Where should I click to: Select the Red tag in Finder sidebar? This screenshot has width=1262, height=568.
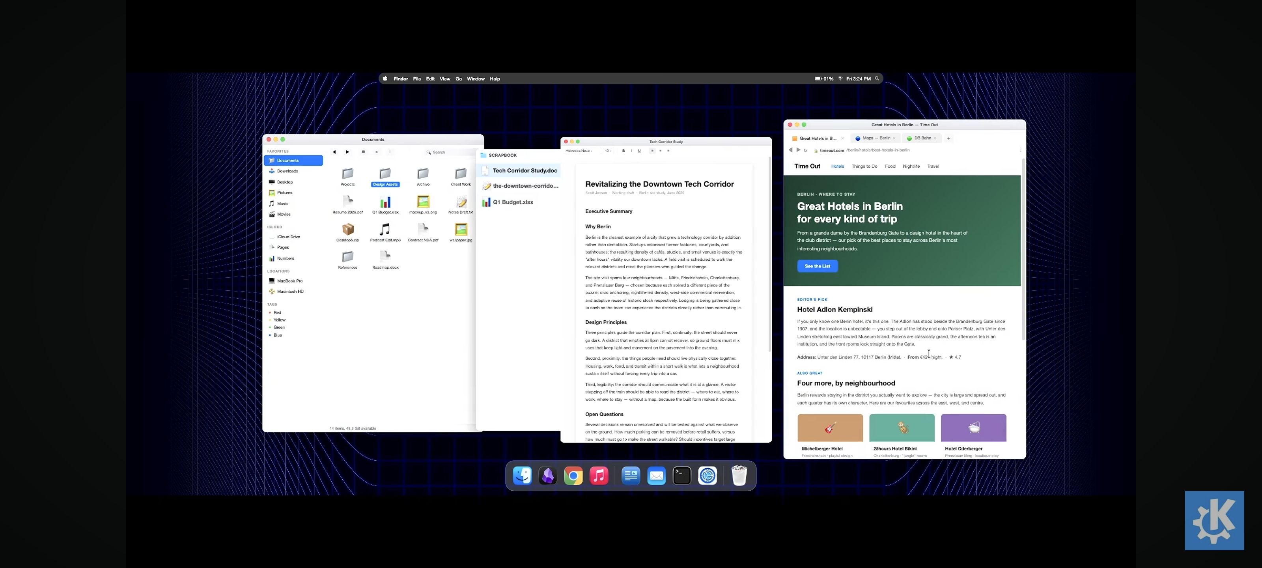point(277,313)
